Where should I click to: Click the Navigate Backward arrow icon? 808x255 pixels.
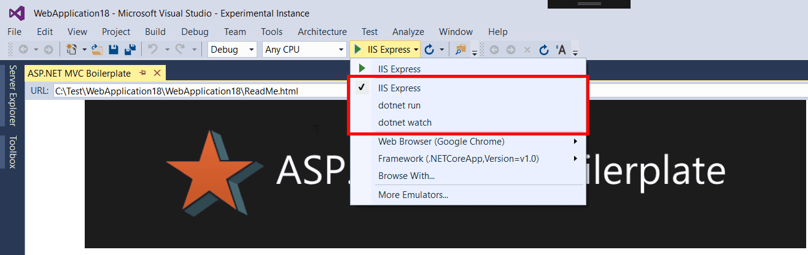point(23,50)
